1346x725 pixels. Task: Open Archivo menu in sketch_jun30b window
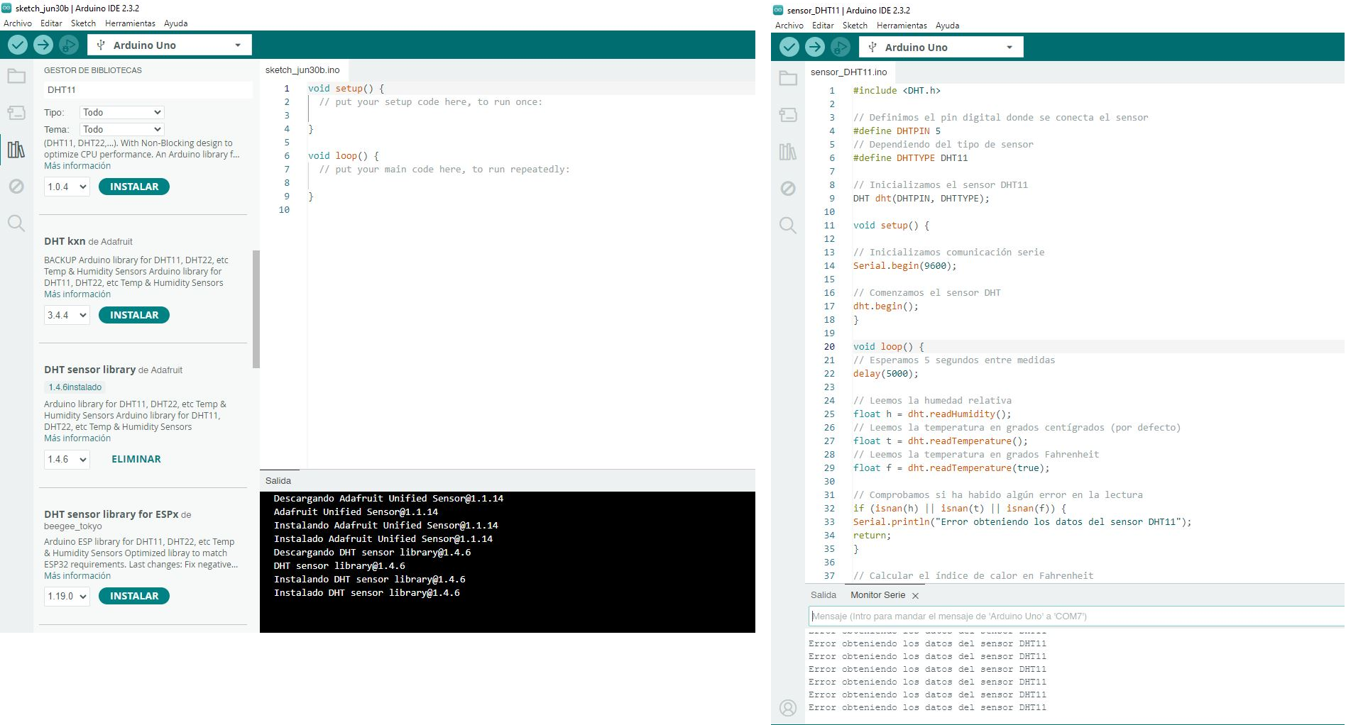tap(18, 23)
